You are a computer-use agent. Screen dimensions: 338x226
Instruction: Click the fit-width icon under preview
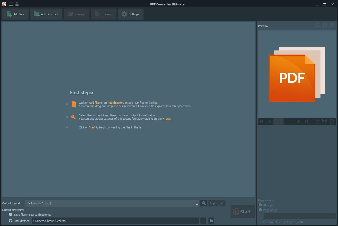click(325, 121)
